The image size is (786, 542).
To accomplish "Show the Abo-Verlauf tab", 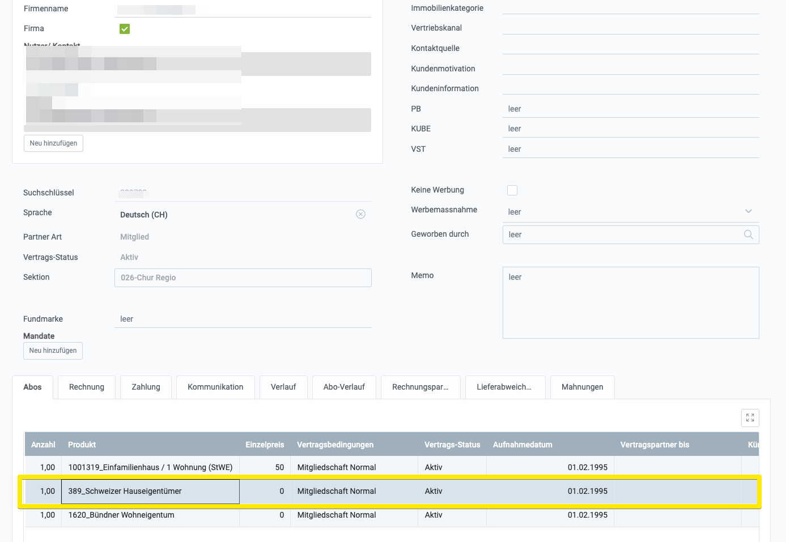I will 344,387.
